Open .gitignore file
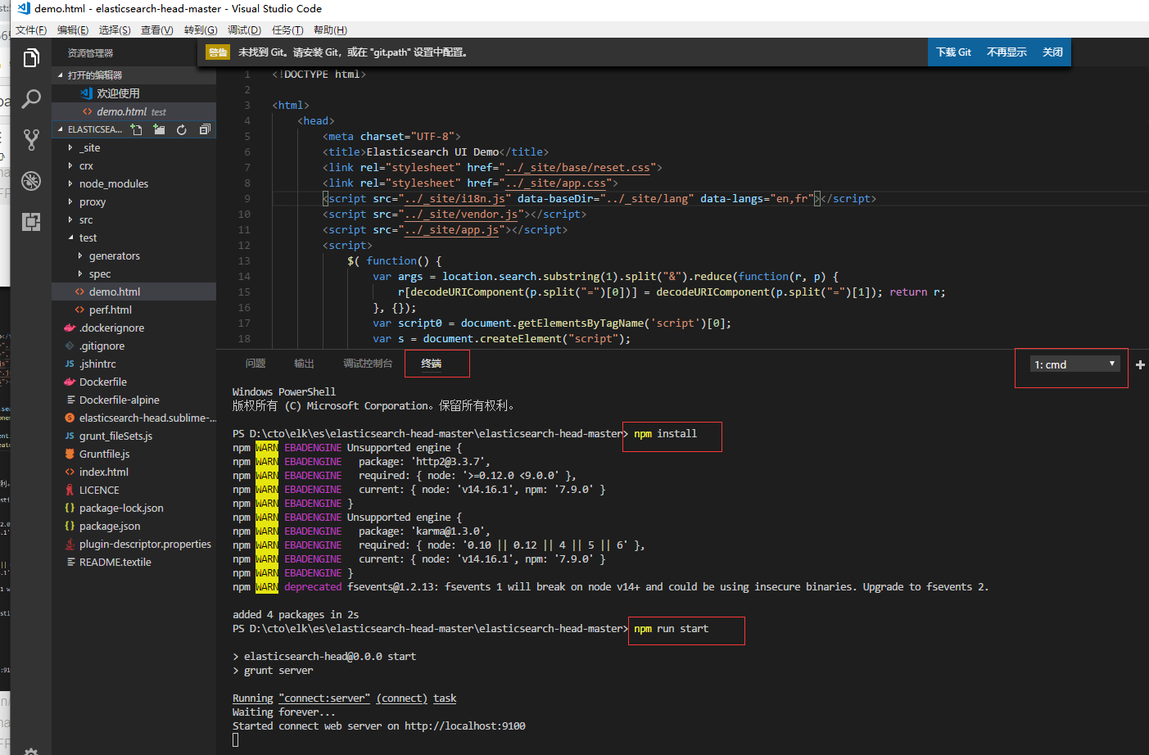The width and height of the screenshot is (1149, 755). point(102,346)
